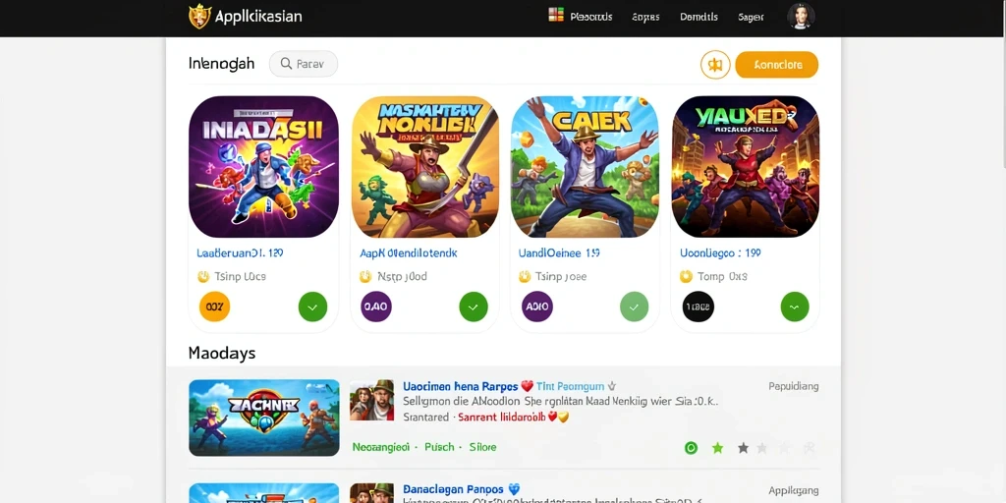Image resolution: width=1006 pixels, height=503 pixels.
Task: Toggle green checkmark on INIADASII card
Action: click(x=312, y=307)
